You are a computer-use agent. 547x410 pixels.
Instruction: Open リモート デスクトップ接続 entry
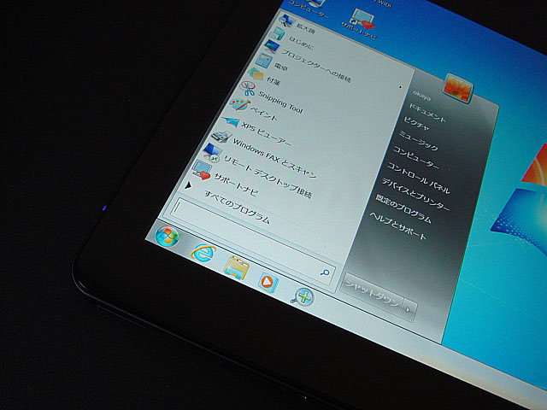click(268, 177)
